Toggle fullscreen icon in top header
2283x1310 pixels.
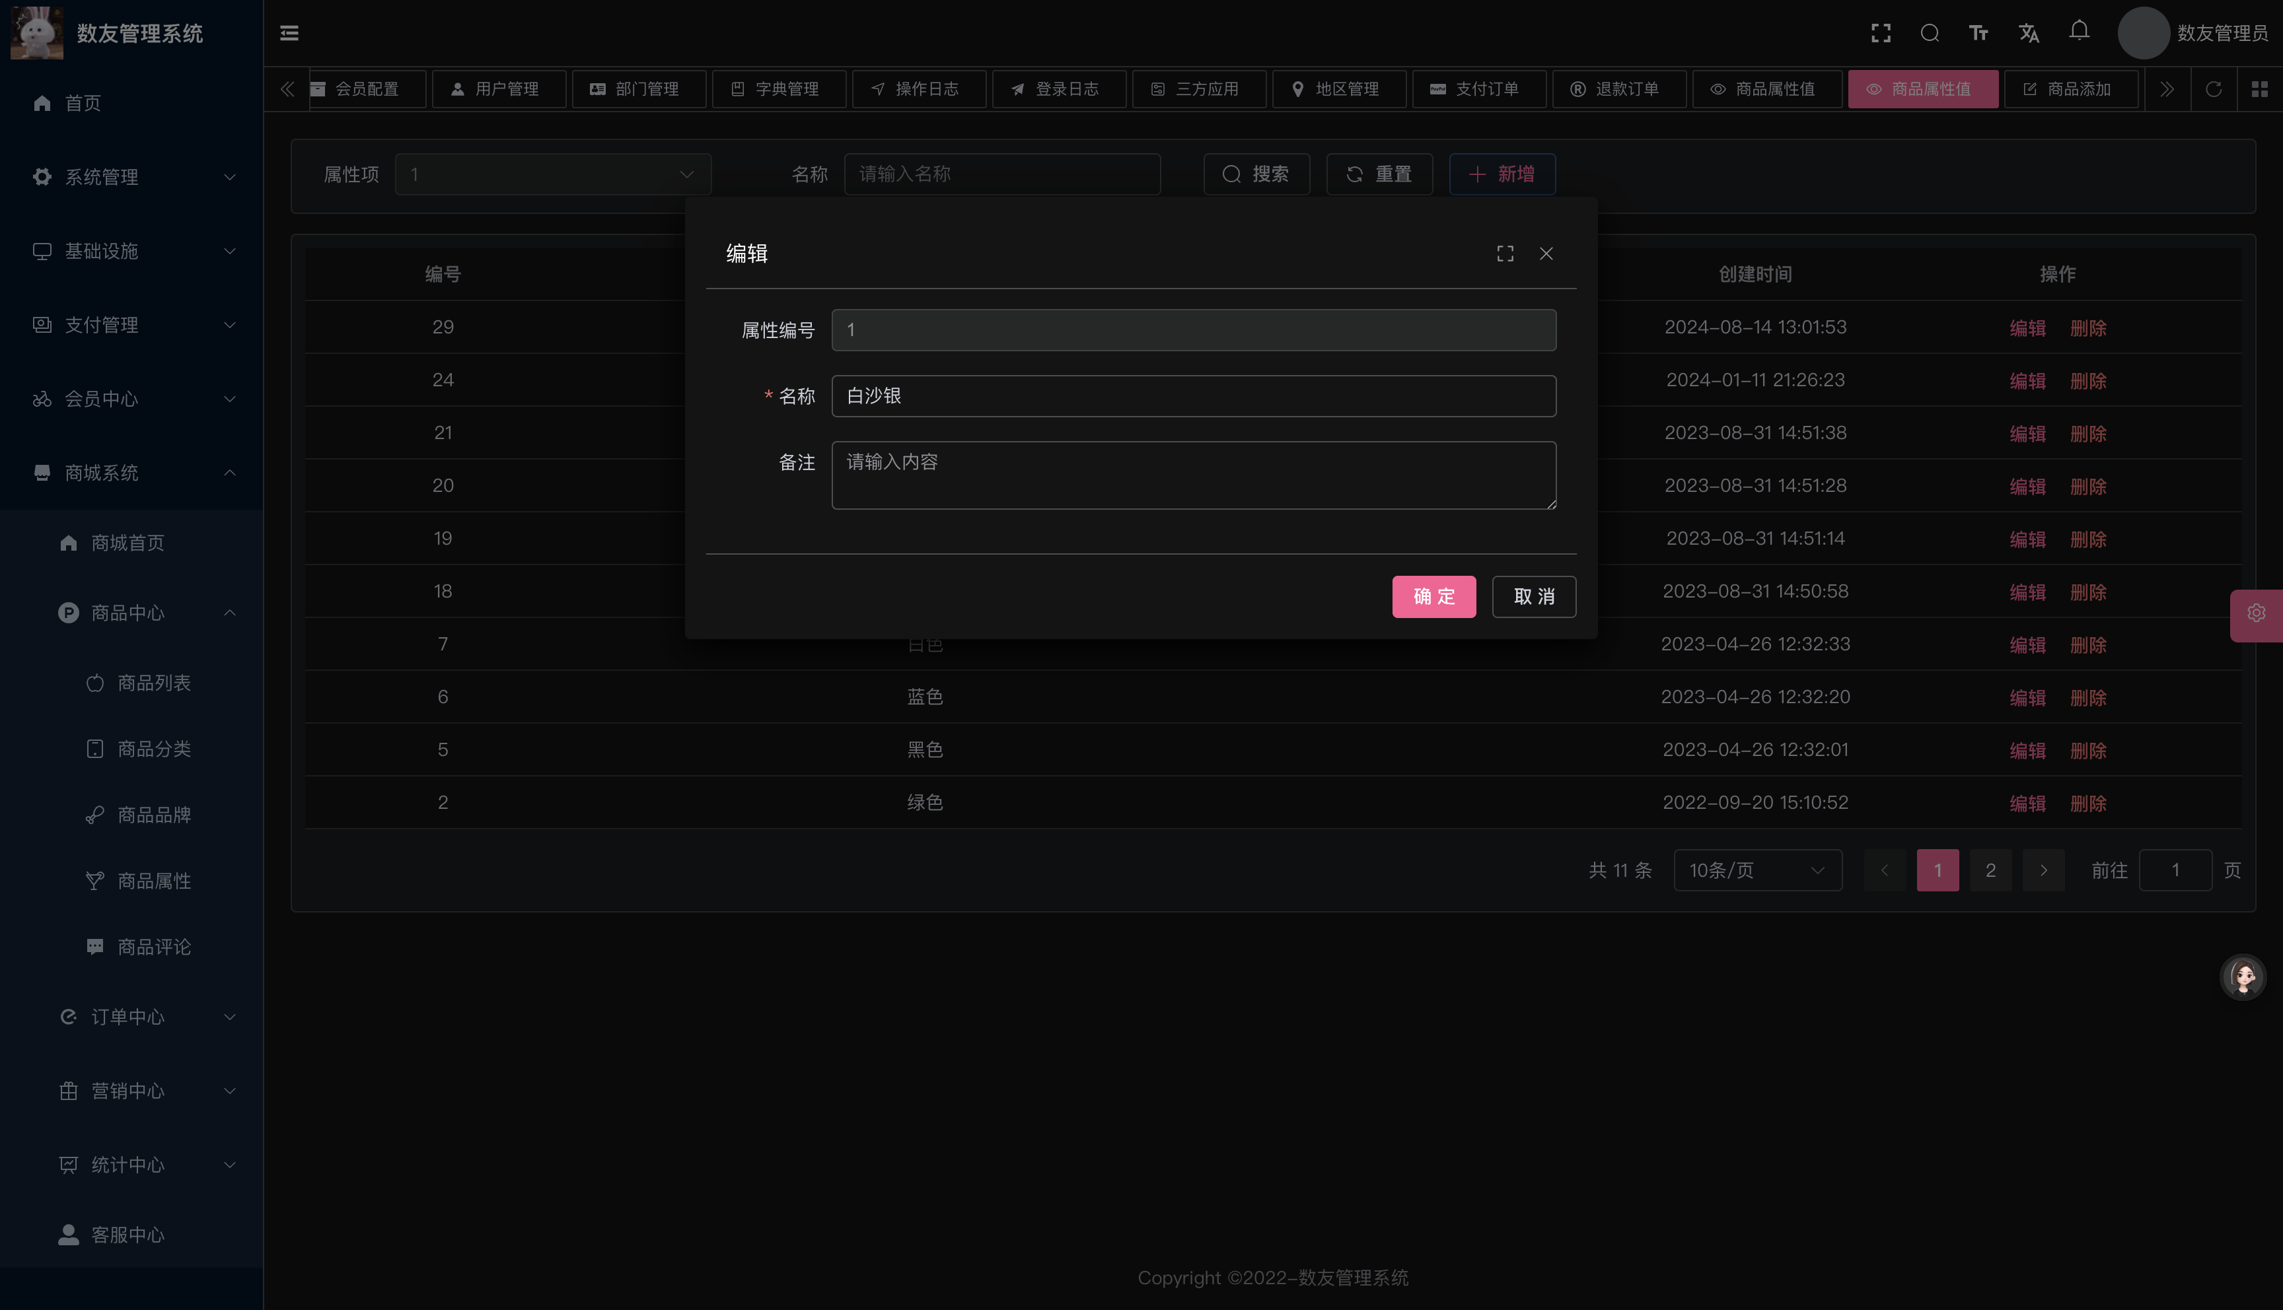1881,33
